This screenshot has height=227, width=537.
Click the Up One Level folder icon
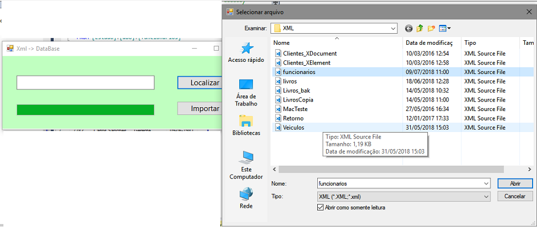(x=420, y=28)
